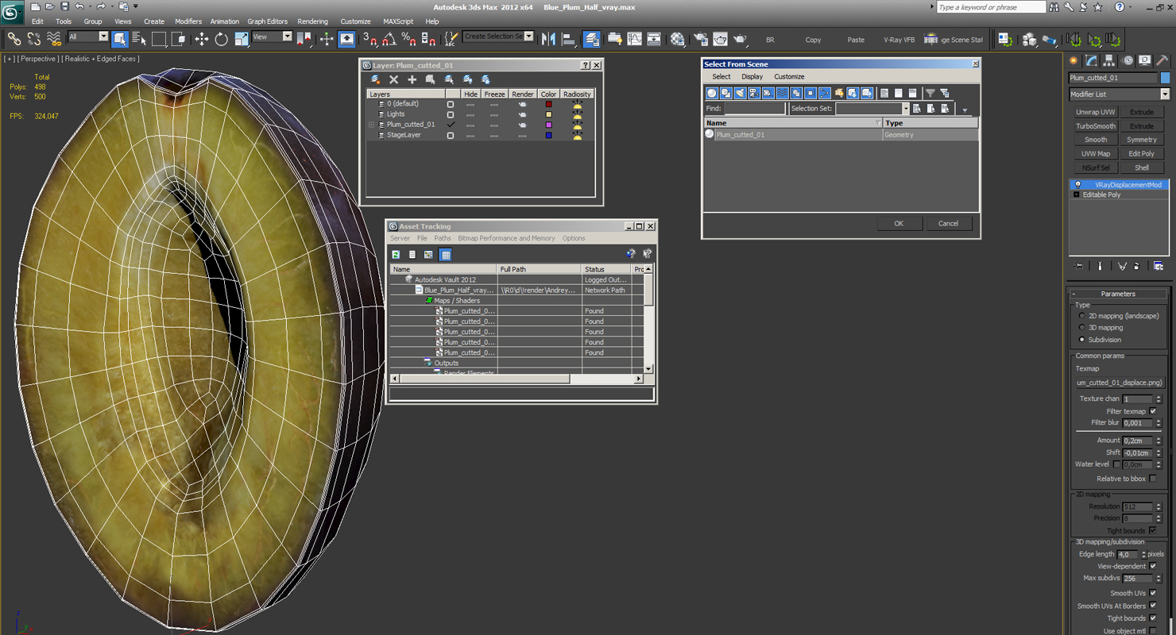Click the Mirror tool icon
The height and width of the screenshot is (635, 1176).
click(548, 38)
